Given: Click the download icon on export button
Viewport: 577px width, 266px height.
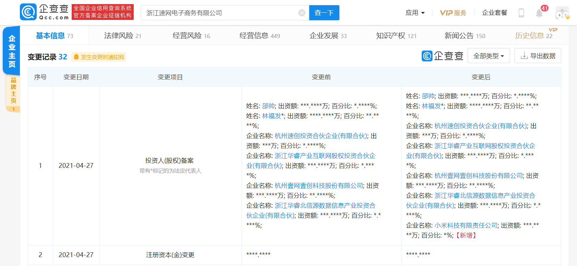Looking at the screenshot, I should [x=524, y=56].
